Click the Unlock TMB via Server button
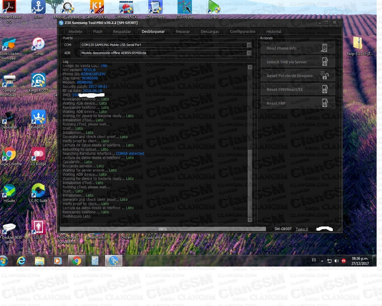This screenshot has height=306, width=382. pyautogui.click(x=298, y=62)
